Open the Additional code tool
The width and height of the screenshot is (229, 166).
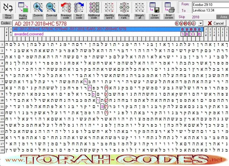coord(94,7)
